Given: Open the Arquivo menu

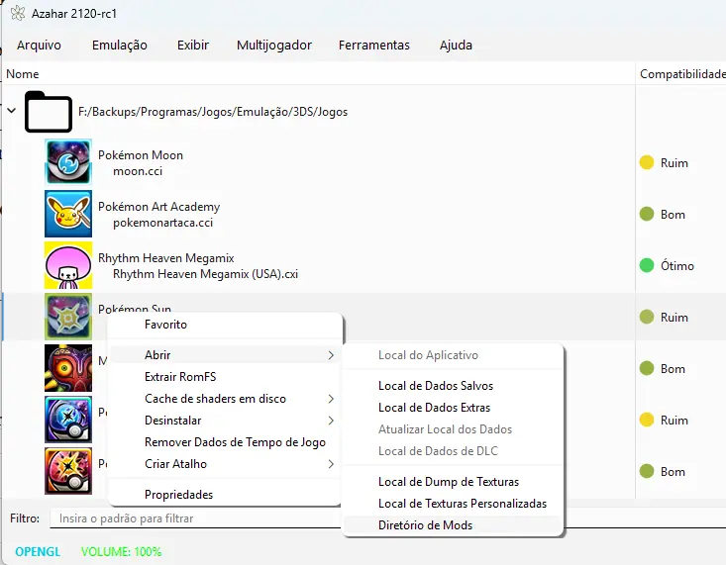Looking at the screenshot, I should point(39,45).
